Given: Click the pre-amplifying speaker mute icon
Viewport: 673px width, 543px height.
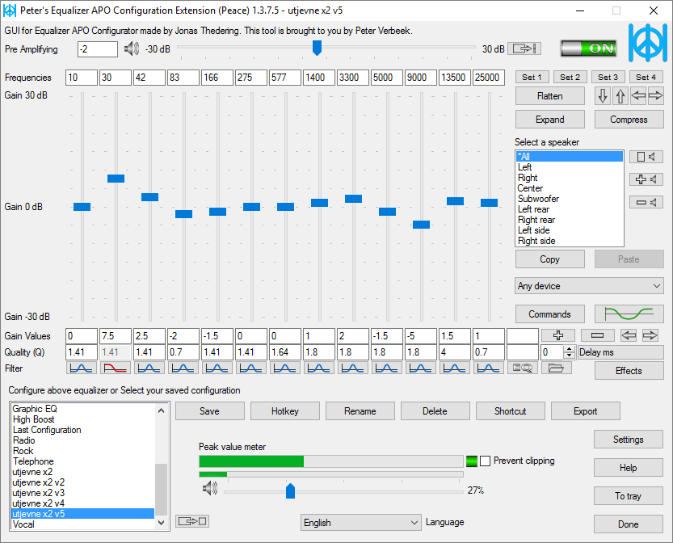Looking at the screenshot, I should (132, 49).
